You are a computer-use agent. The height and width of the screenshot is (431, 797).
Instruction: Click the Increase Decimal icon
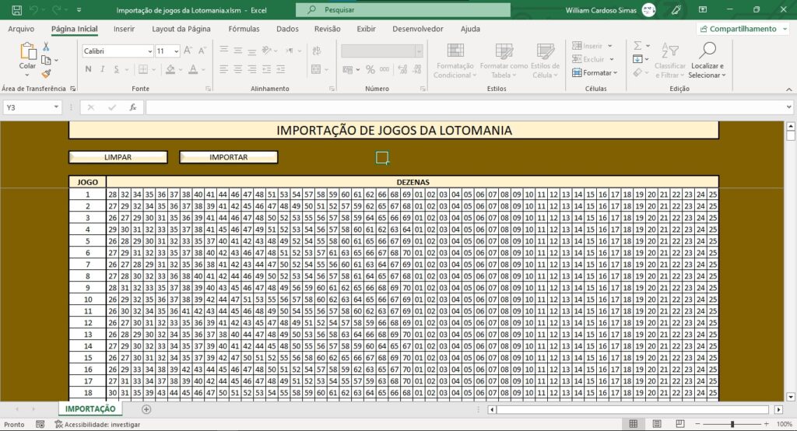coord(402,69)
